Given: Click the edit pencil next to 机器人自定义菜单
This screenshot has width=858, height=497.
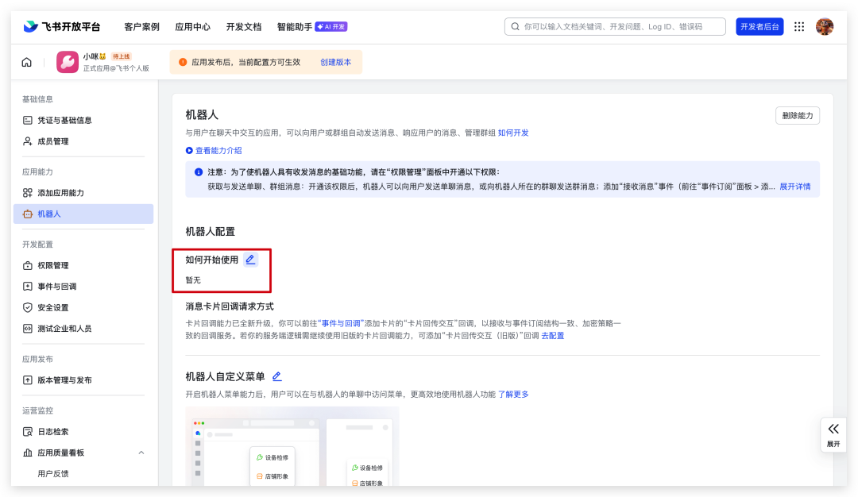Looking at the screenshot, I should click(x=276, y=376).
